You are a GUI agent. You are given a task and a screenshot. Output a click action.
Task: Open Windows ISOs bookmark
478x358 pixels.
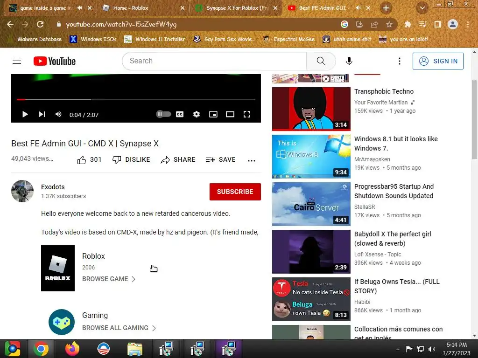coord(93,39)
